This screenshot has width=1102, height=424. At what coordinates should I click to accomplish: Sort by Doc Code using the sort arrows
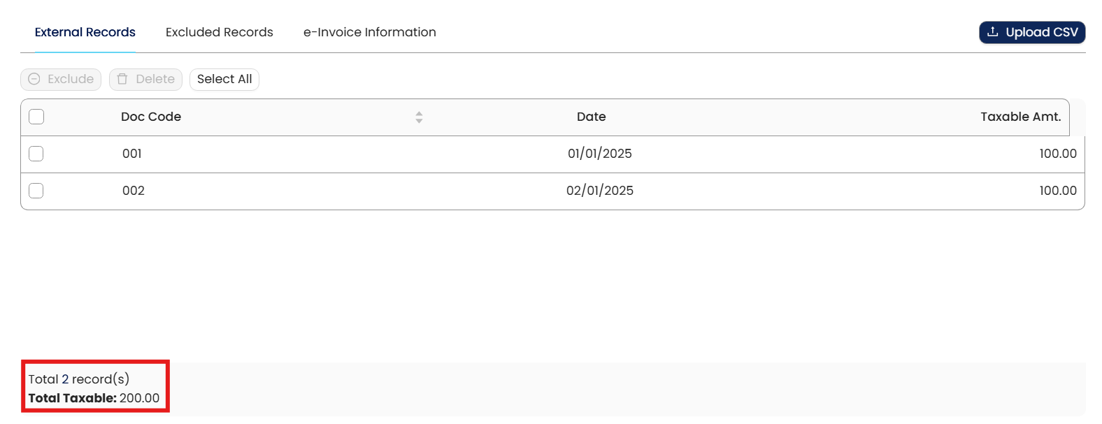click(419, 117)
